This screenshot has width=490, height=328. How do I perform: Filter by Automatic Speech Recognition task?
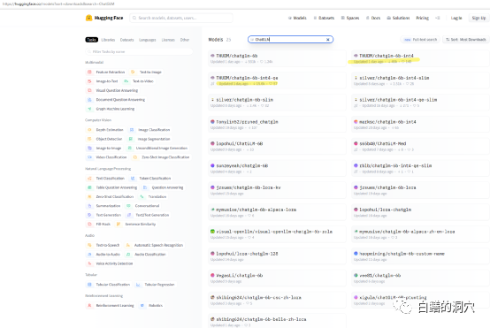tap(155, 245)
